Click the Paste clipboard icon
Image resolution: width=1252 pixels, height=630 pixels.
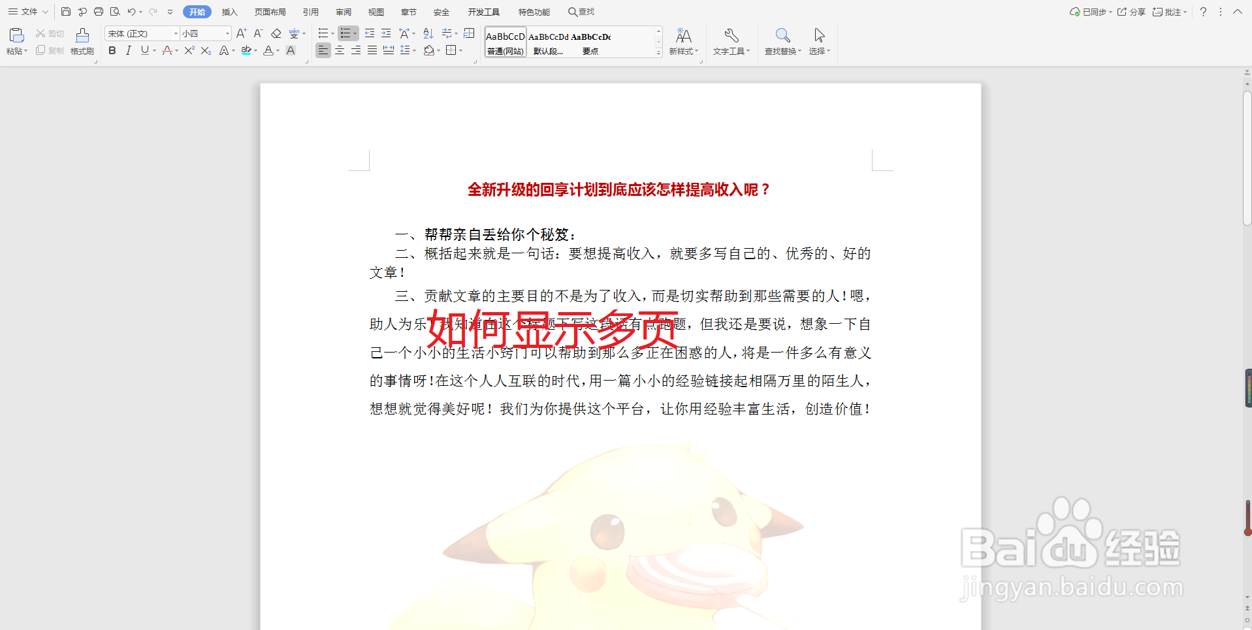click(16, 35)
